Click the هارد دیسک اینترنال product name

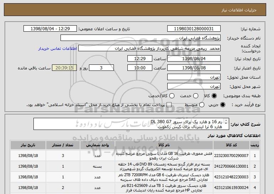[x=164, y=177]
